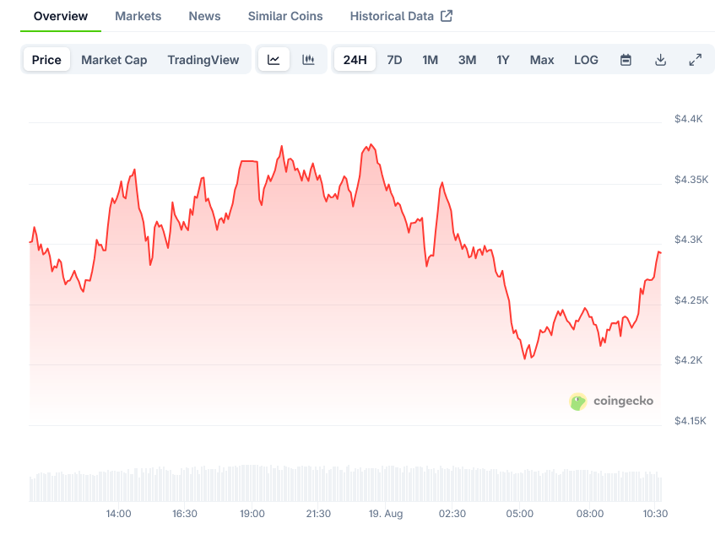Set time range to 7D
This screenshot has width=715, height=534.
(394, 60)
